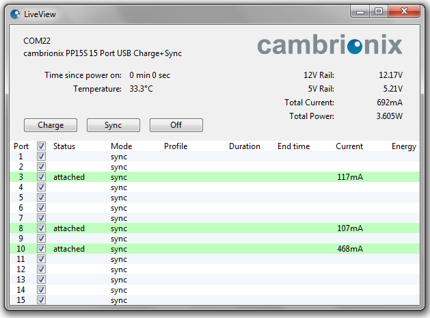Click sync mode in port 7 row
This screenshot has height=318, width=430.
(119, 218)
